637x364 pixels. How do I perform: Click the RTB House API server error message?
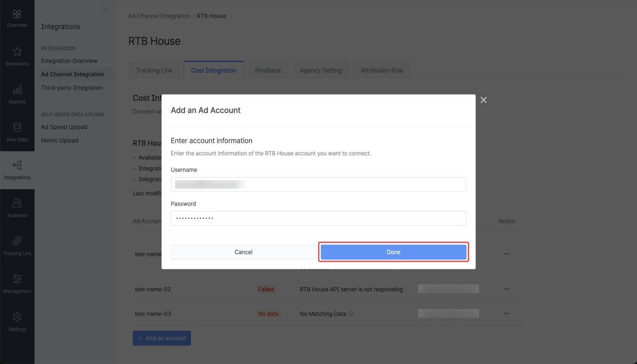point(351,289)
